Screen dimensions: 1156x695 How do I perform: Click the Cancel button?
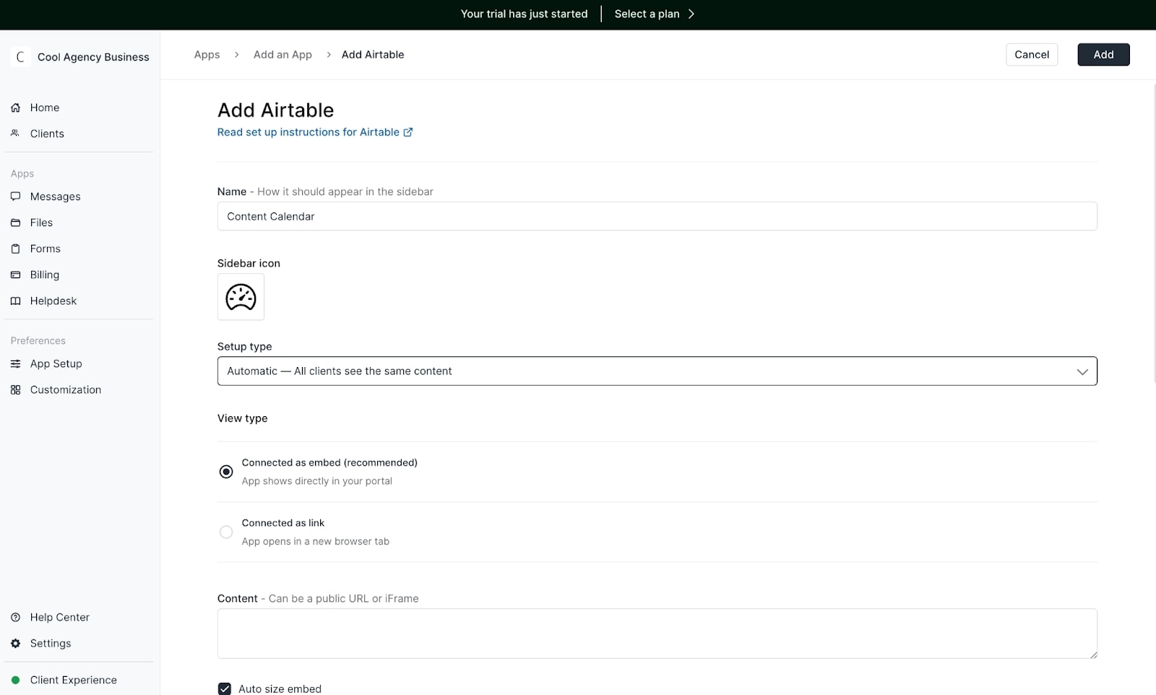click(x=1031, y=55)
